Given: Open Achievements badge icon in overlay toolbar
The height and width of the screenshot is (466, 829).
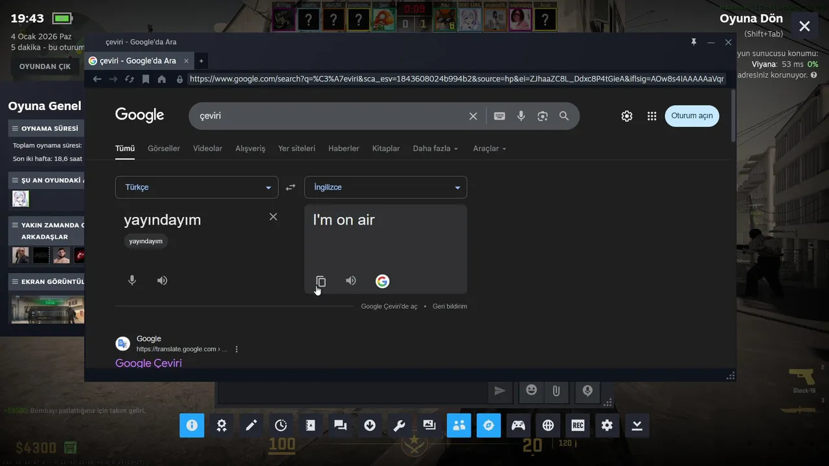Looking at the screenshot, I should (x=221, y=425).
